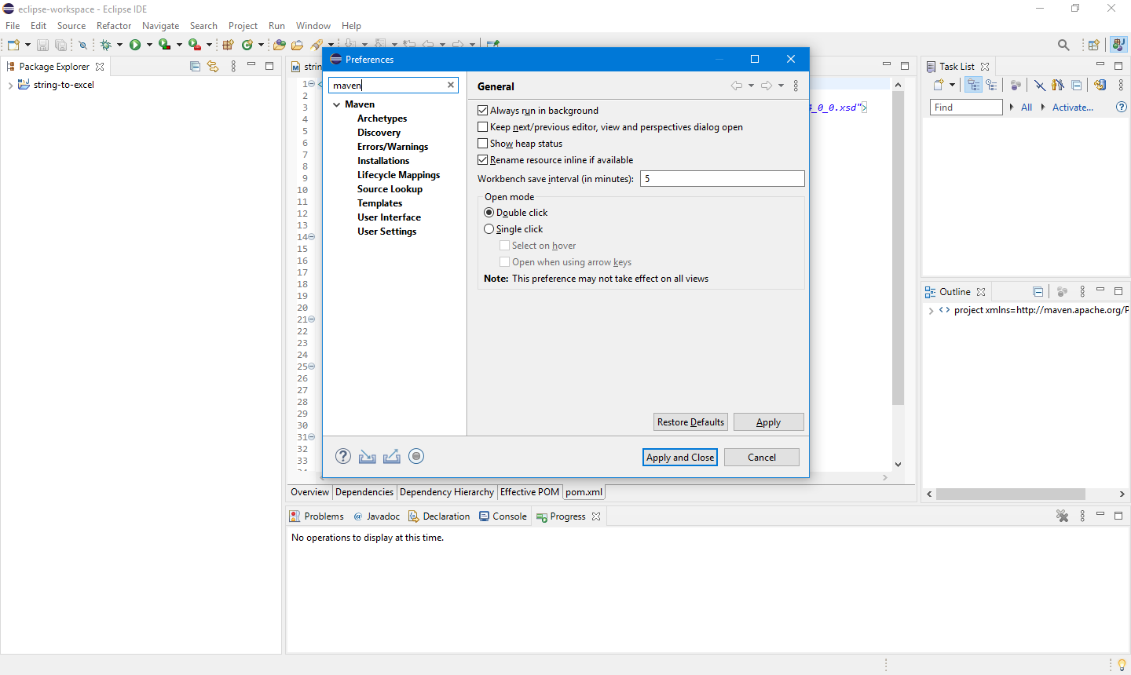Click the Run External Tools icon
The height and width of the screenshot is (675, 1131).
click(x=195, y=45)
